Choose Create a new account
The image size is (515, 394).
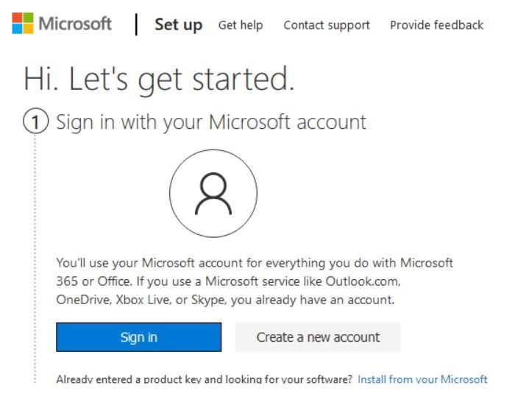coord(318,337)
